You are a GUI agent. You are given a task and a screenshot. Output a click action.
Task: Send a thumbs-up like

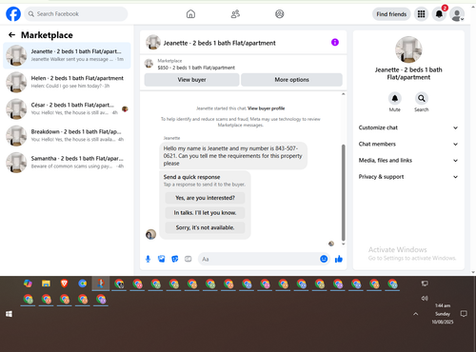pos(339,259)
